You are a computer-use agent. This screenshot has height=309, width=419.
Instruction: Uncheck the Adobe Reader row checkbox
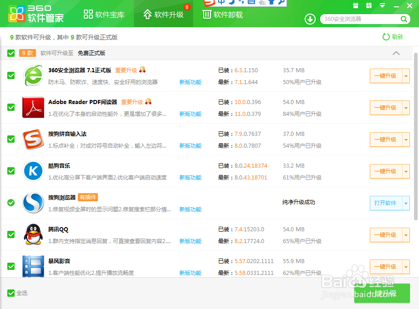click(10, 108)
